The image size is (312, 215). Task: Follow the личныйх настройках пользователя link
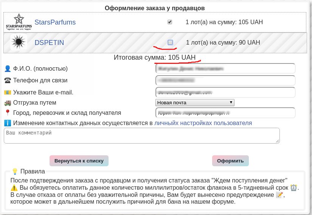(203, 123)
